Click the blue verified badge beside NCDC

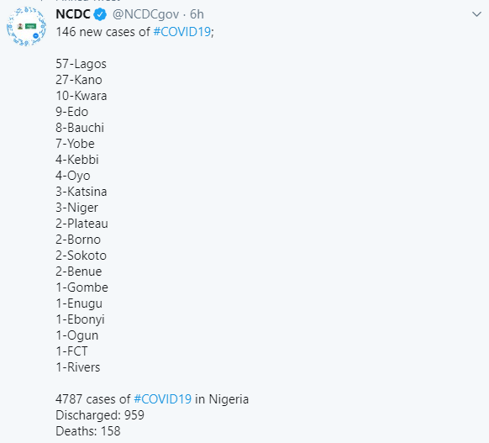[x=100, y=14]
